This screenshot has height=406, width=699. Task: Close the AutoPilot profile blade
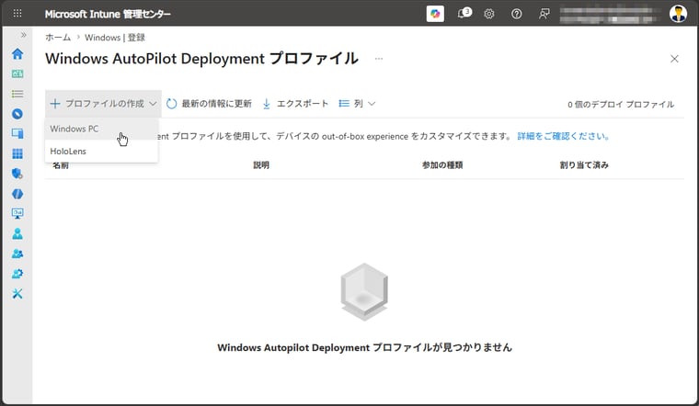tap(674, 59)
